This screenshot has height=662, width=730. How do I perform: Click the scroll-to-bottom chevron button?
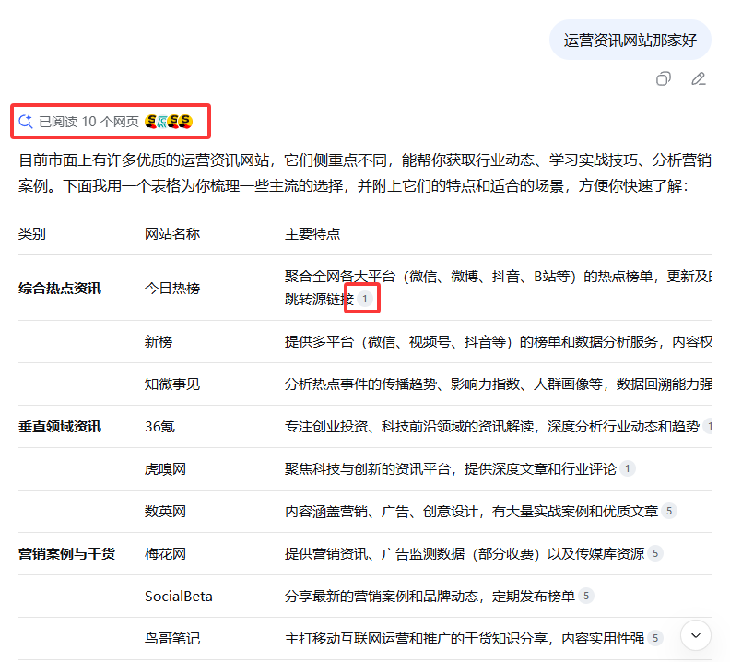tap(696, 635)
